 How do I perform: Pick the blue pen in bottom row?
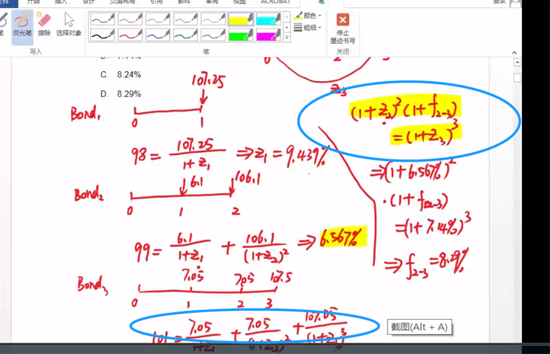(x=158, y=36)
